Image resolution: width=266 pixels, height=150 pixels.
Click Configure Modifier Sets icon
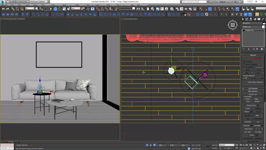tap(262, 49)
